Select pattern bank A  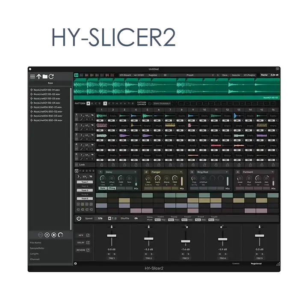88,103
